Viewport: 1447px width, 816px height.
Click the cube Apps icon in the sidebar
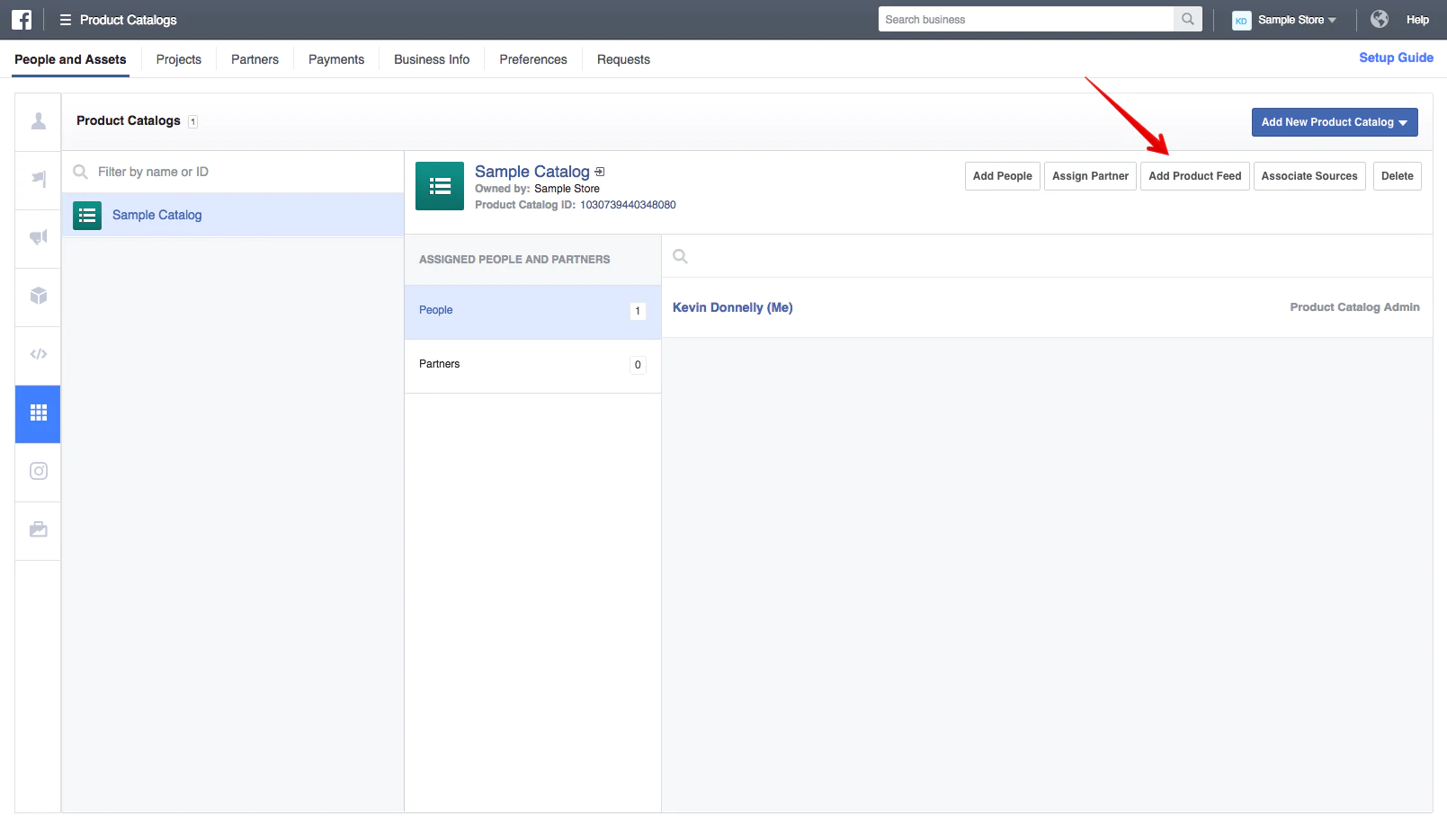[38, 296]
